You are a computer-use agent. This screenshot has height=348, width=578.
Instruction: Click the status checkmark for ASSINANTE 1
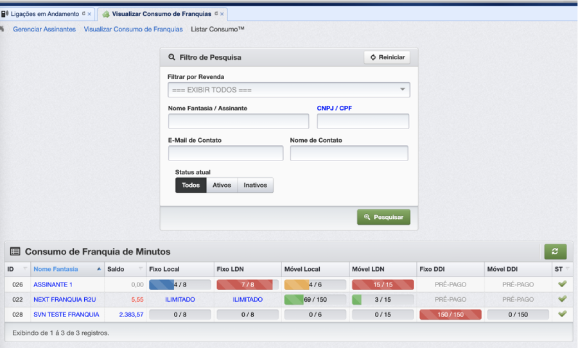pyautogui.click(x=562, y=284)
